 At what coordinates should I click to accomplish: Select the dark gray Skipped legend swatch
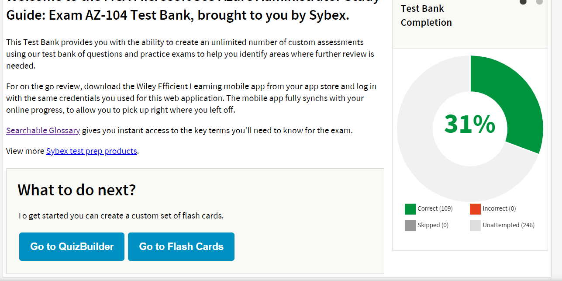tap(410, 225)
